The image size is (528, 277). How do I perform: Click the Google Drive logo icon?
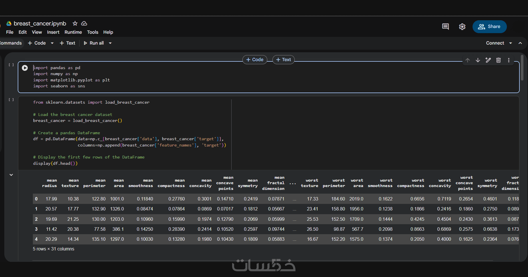[x=9, y=23]
